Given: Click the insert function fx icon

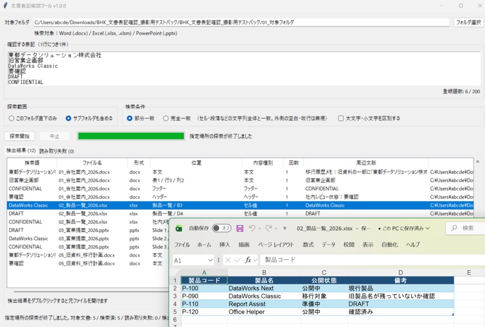Looking at the screenshot, I should [248, 260].
